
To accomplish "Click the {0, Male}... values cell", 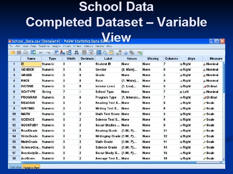I will (132, 70).
